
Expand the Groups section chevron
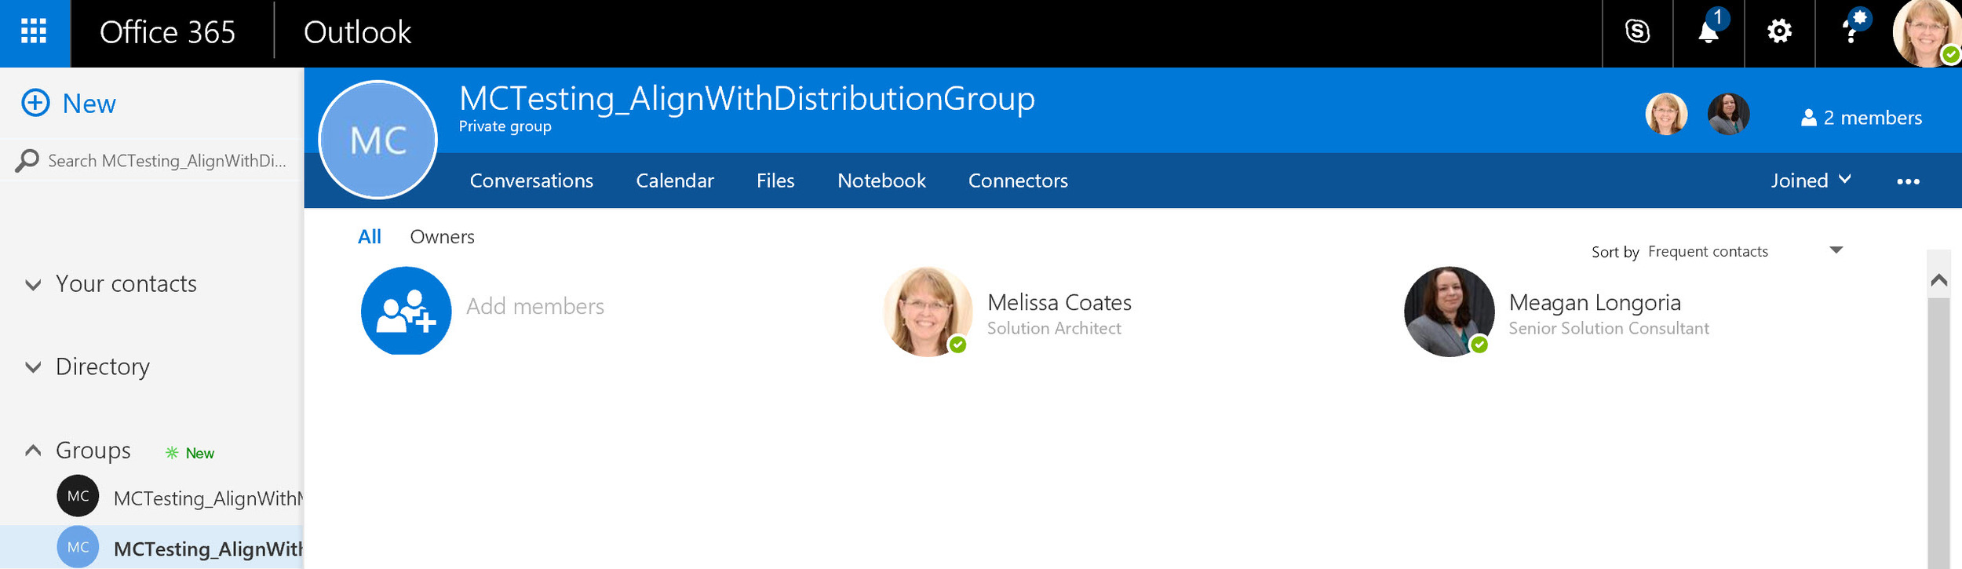[33, 450]
